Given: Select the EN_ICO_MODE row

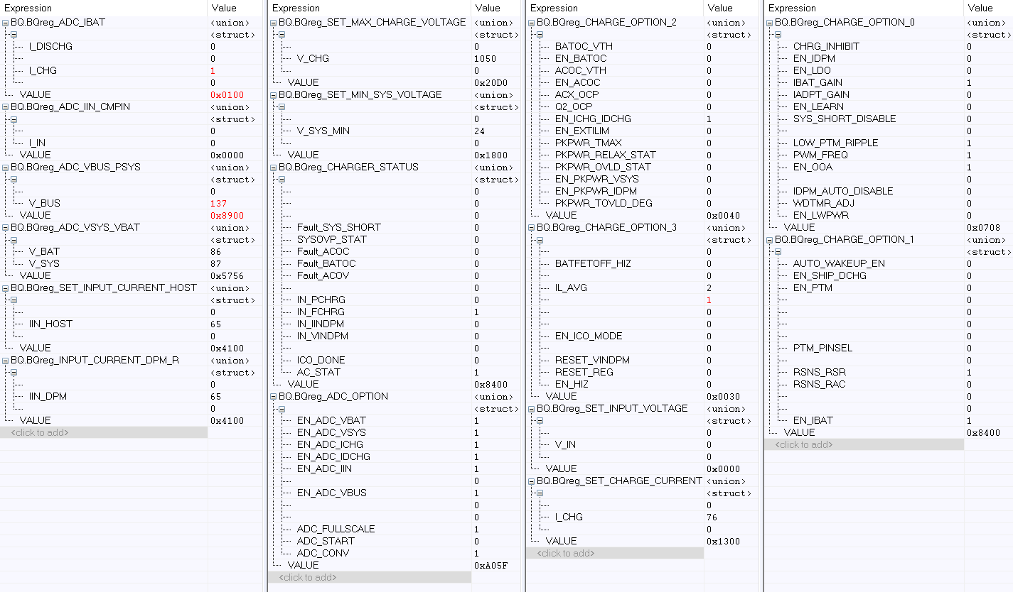Looking at the screenshot, I should coord(644,336).
